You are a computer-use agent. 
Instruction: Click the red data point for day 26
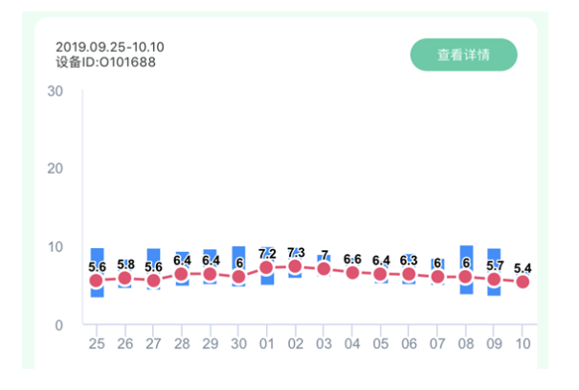(x=124, y=278)
